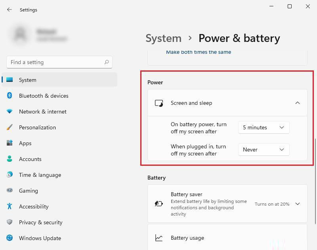Open the on-battery screen timeout dropdown
The width and height of the screenshot is (317, 250).
pyautogui.click(x=264, y=127)
